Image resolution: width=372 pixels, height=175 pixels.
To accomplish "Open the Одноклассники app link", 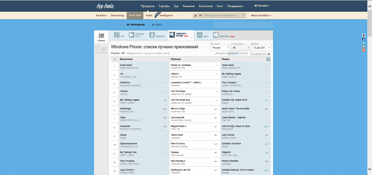I will [128, 144].
